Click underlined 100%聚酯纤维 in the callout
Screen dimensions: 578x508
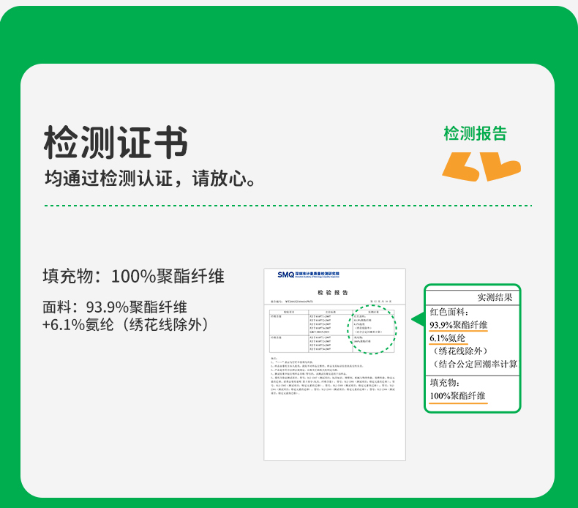tap(457, 396)
